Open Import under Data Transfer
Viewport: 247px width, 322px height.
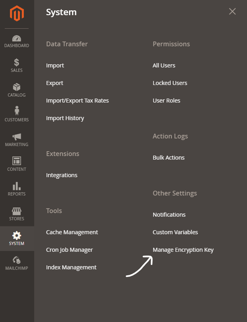coord(55,65)
